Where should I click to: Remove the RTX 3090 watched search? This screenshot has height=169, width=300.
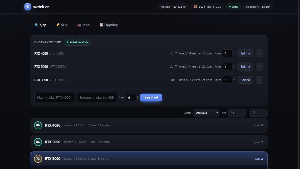pos(259,80)
